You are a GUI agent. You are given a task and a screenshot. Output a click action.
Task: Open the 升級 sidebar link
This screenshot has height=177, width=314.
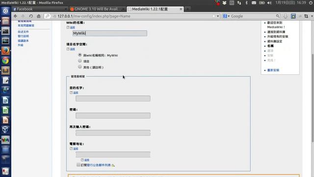tap(21, 45)
